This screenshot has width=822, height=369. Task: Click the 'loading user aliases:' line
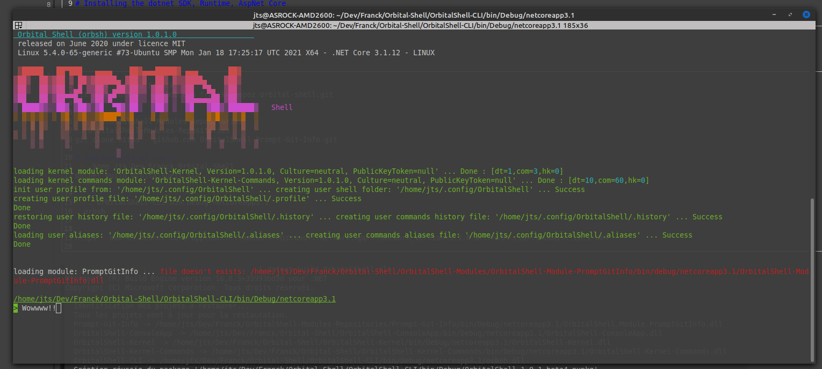click(353, 235)
